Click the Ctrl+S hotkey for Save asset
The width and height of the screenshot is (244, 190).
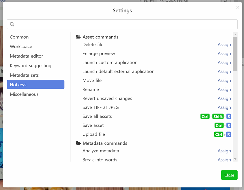[223, 126]
